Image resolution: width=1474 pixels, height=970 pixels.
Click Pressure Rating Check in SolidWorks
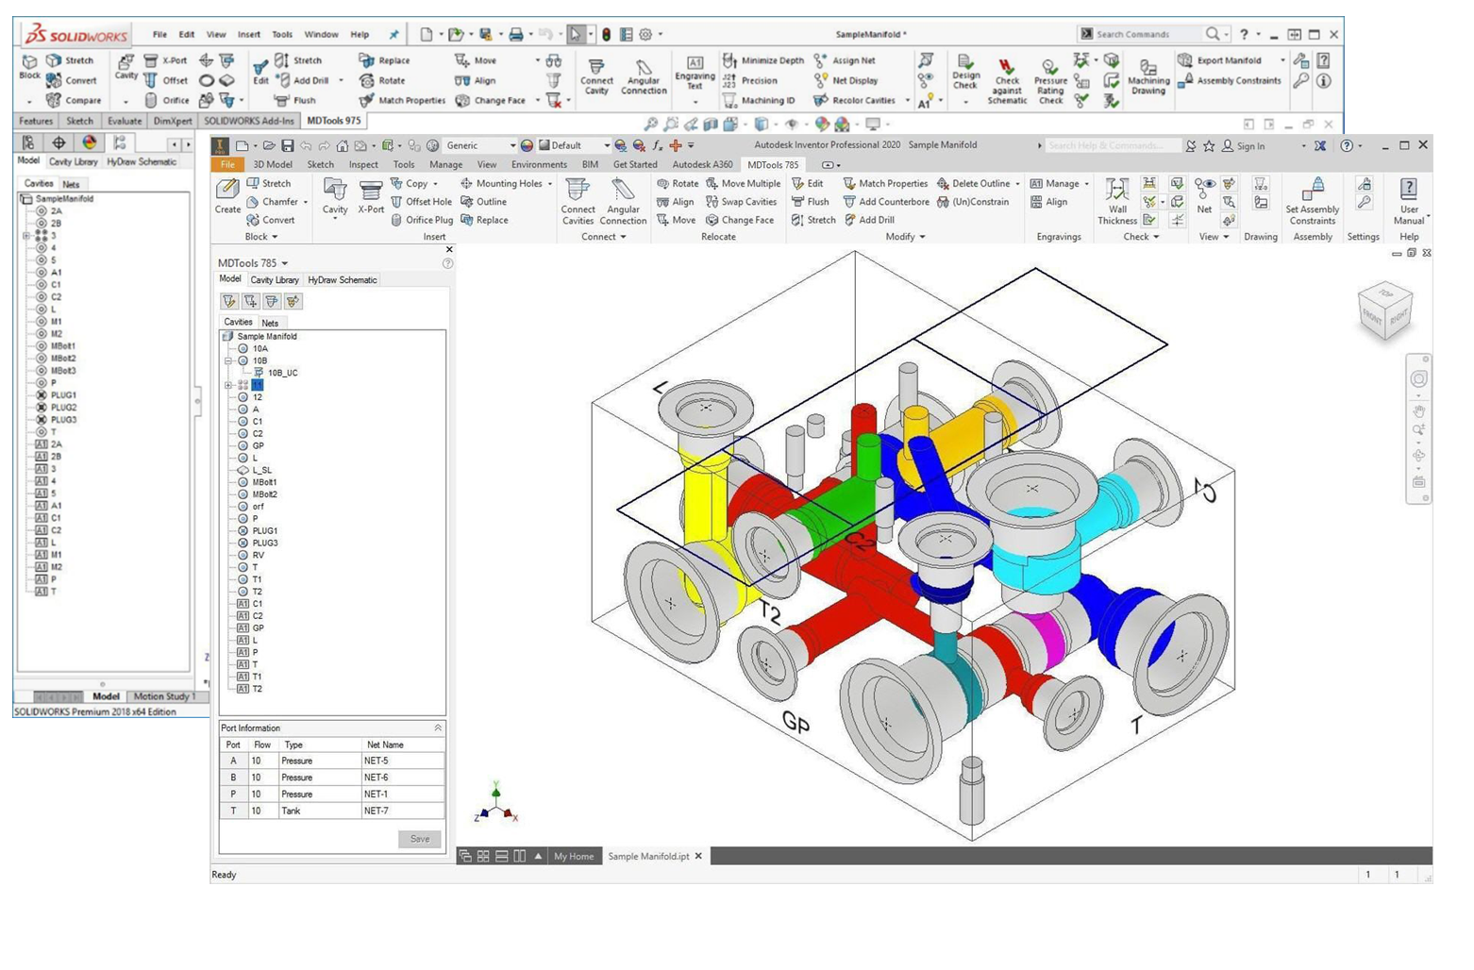click(1049, 80)
